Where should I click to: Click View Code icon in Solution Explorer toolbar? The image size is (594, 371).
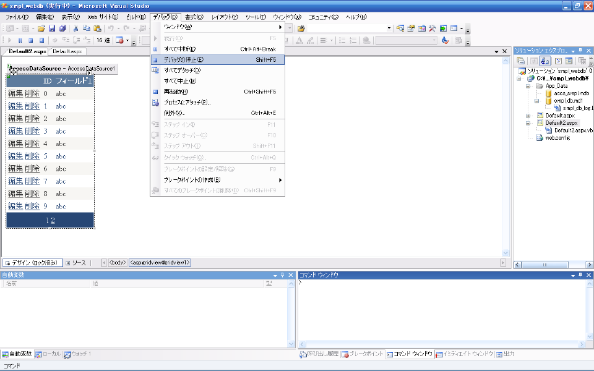558,61
